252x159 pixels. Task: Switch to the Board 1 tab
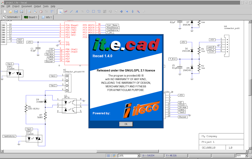tap(30, 17)
